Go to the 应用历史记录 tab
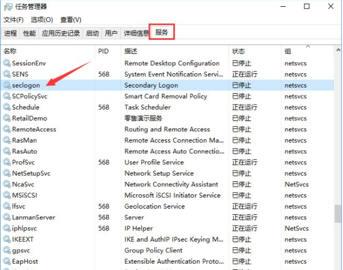Viewport: 343px width, 270px height. pyautogui.click(x=61, y=34)
